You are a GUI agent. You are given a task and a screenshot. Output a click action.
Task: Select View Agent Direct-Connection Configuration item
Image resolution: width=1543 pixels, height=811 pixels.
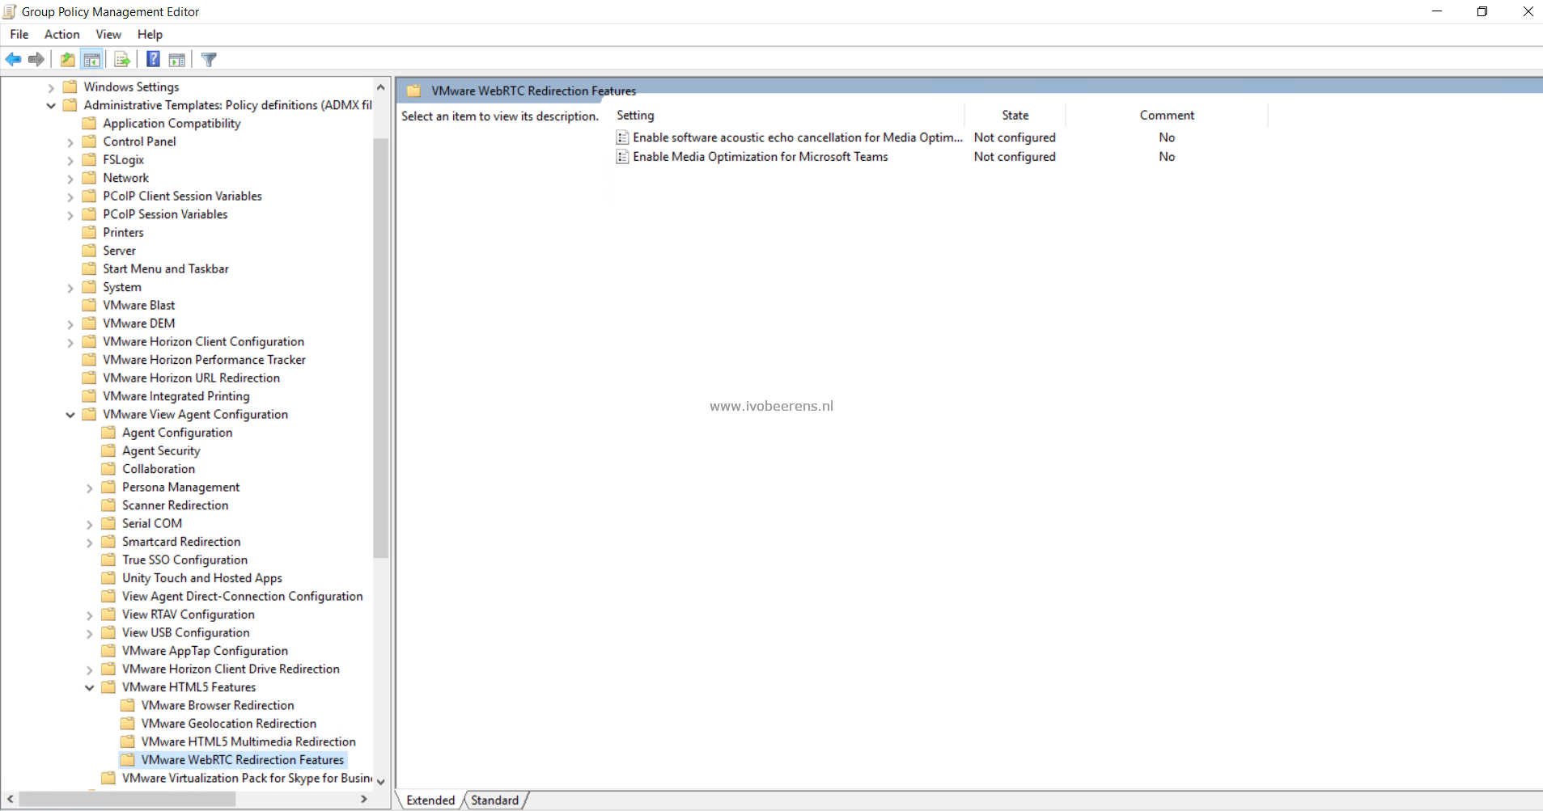pos(243,596)
